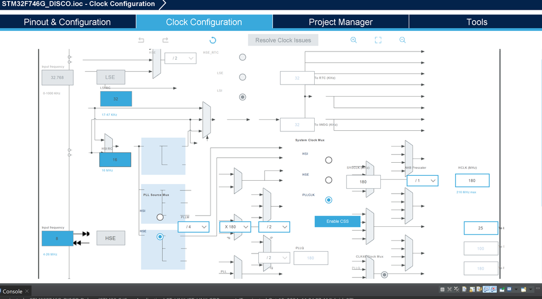The image size is (542, 299).
Task: Click the PLLQ 180 value field
Action: coord(311,258)
